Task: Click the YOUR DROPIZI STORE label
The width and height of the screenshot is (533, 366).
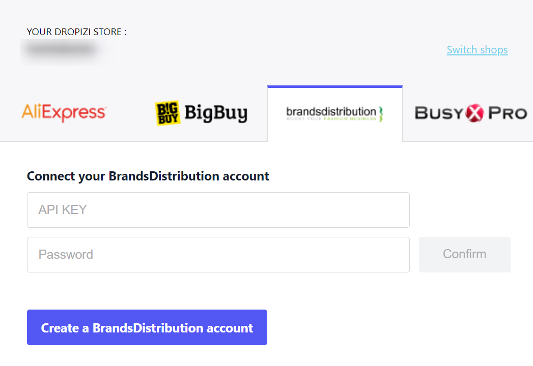Action: point(77,32)
